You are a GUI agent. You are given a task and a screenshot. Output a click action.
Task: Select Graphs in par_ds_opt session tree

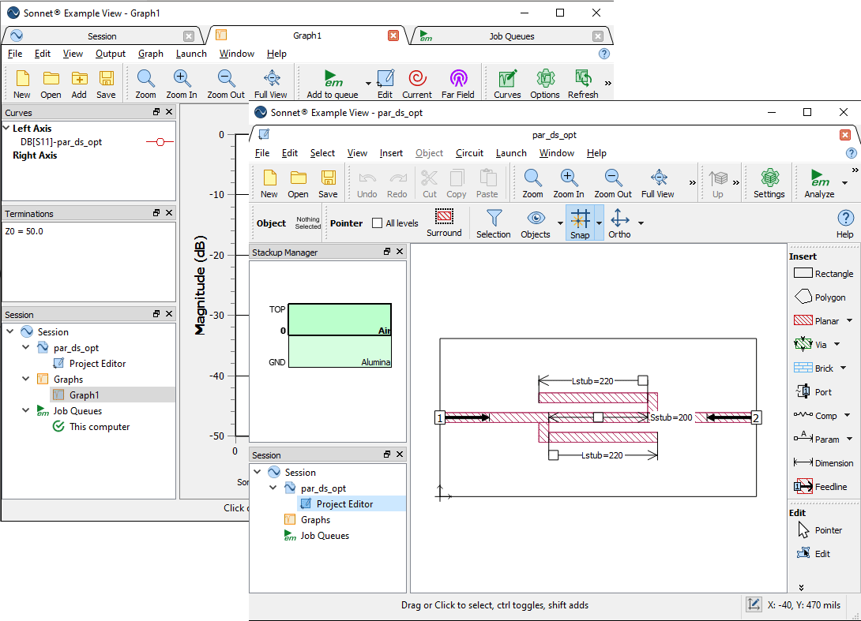click(x=315, y=519)
